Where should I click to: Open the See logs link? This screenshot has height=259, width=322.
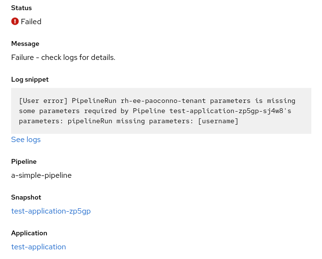pos(26,140)
